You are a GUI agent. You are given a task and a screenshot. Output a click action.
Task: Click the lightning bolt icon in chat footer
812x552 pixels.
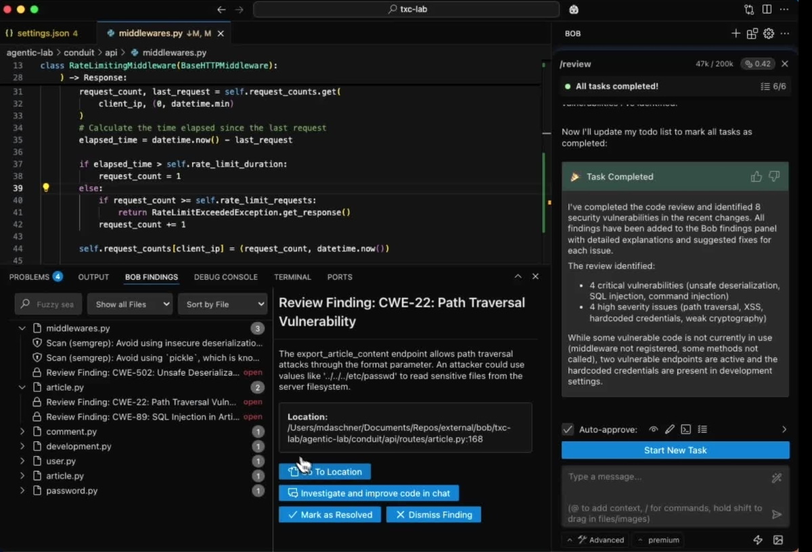coord(758,540)
